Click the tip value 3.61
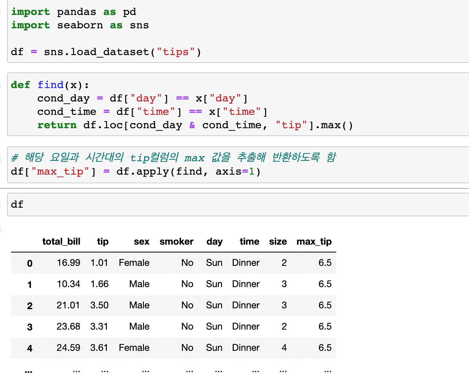The width and height of the screenshot is (469, 376). (x=99, y=348)
